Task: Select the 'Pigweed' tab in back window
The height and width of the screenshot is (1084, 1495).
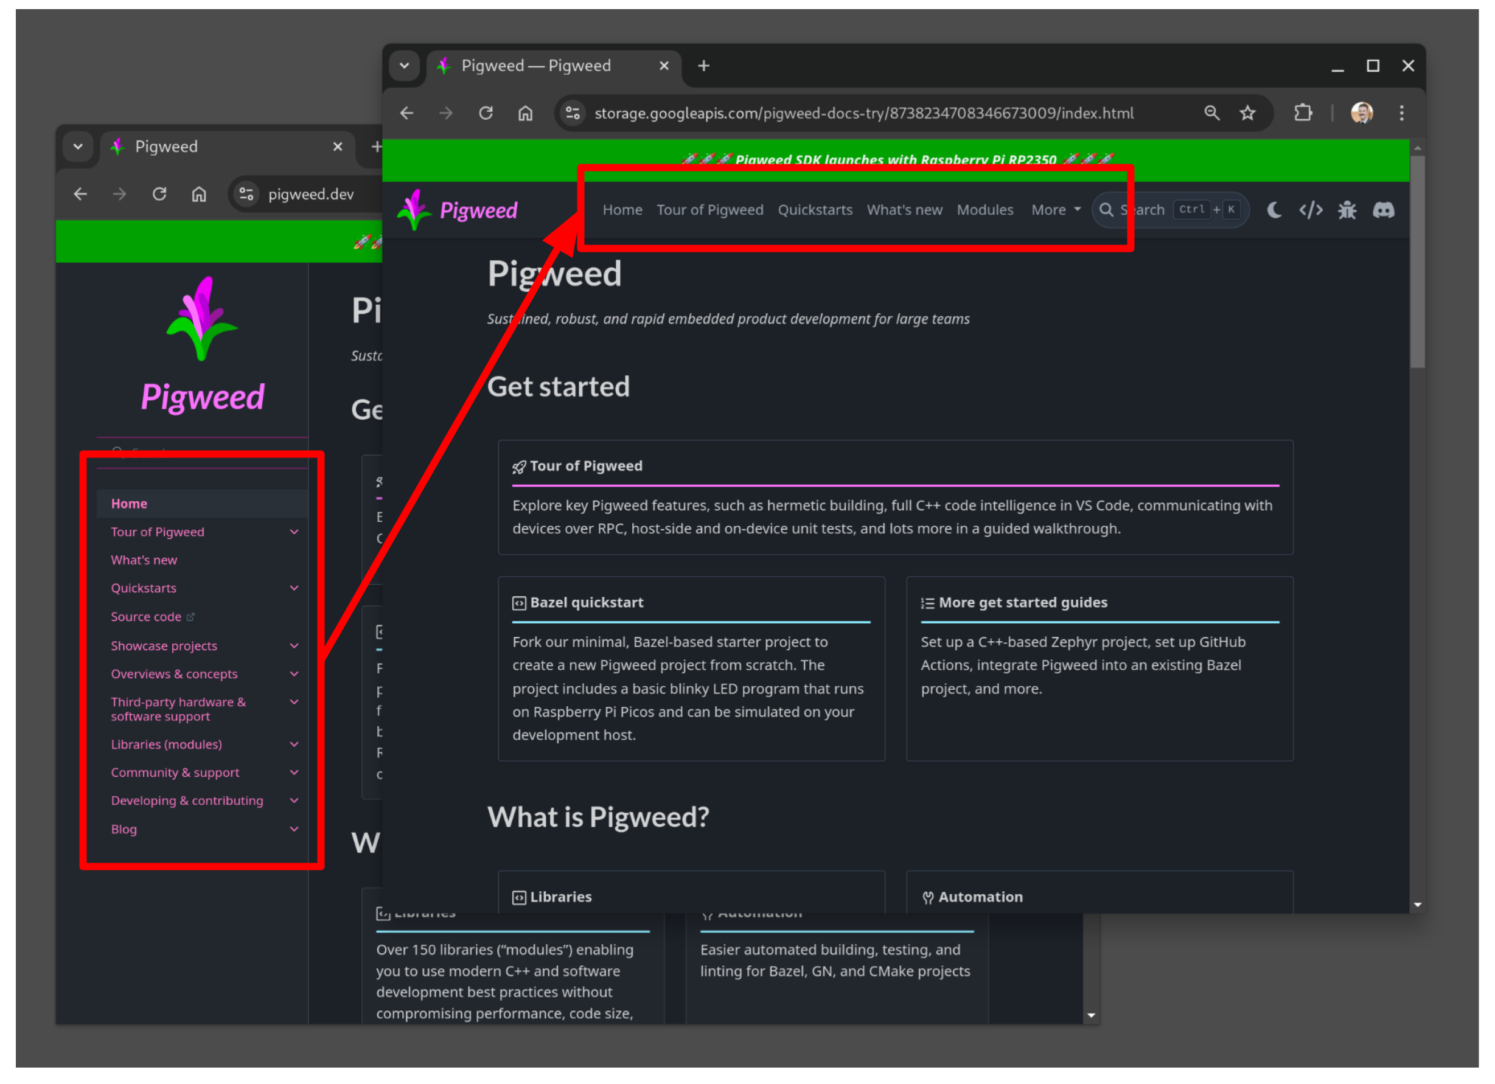Action: [x=227, y=147]
